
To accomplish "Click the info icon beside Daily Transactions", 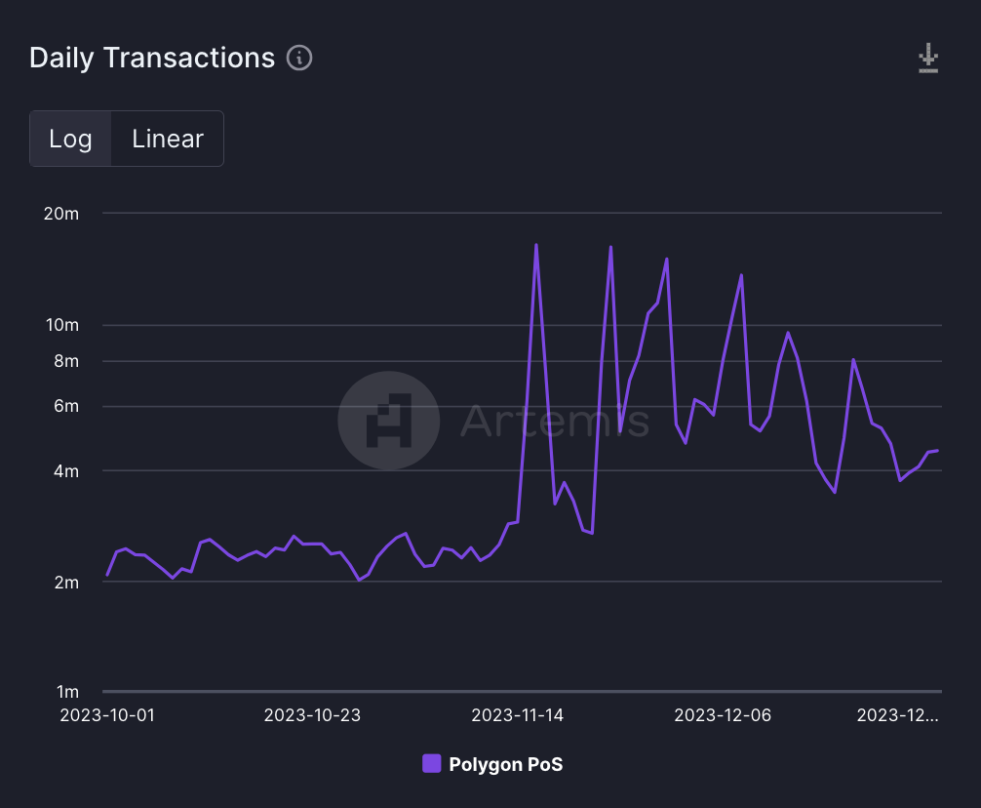I will pyautogui.click(x=299, y=59).
